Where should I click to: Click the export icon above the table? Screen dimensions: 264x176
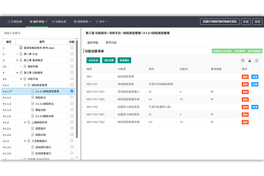(x=249, y=61)
